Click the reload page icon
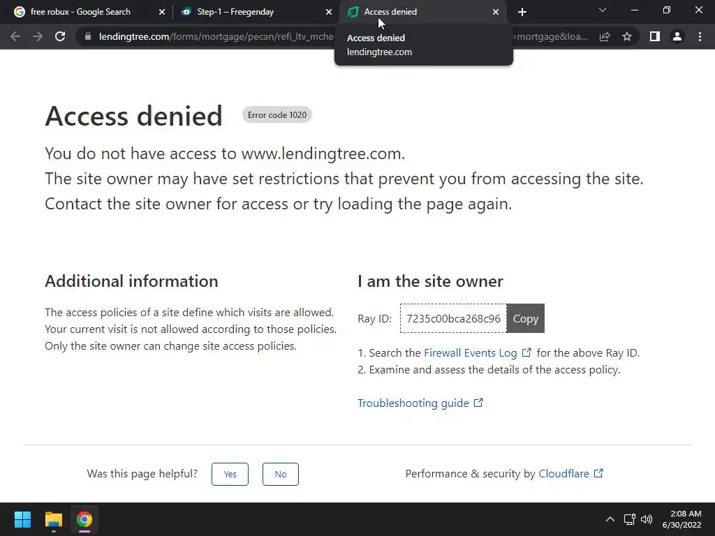 click(60, 36)
